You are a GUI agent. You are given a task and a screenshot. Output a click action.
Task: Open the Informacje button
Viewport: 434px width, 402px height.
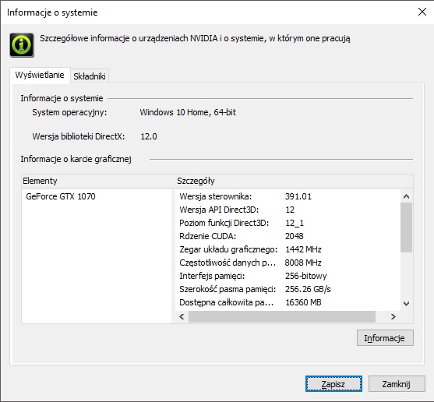385,338
